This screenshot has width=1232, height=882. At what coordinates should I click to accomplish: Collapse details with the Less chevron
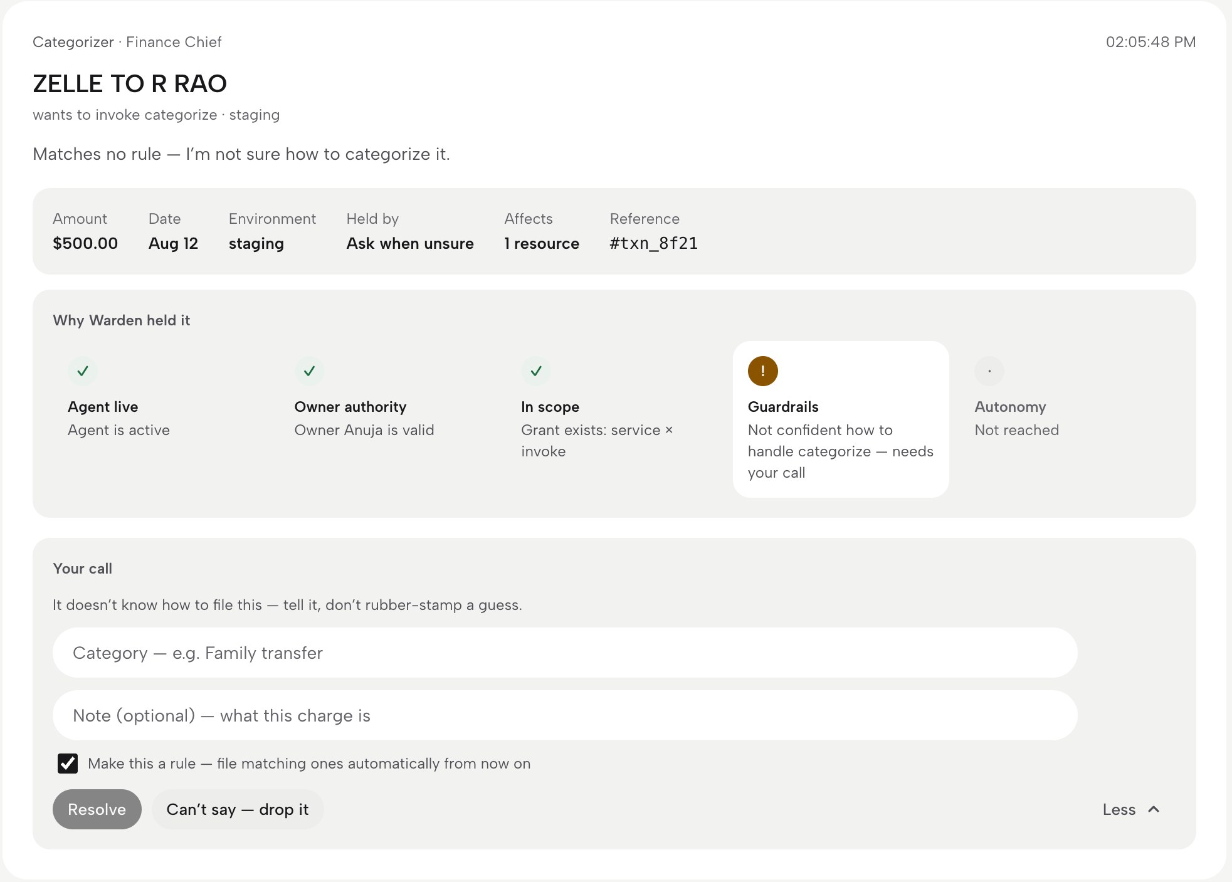1132,809
